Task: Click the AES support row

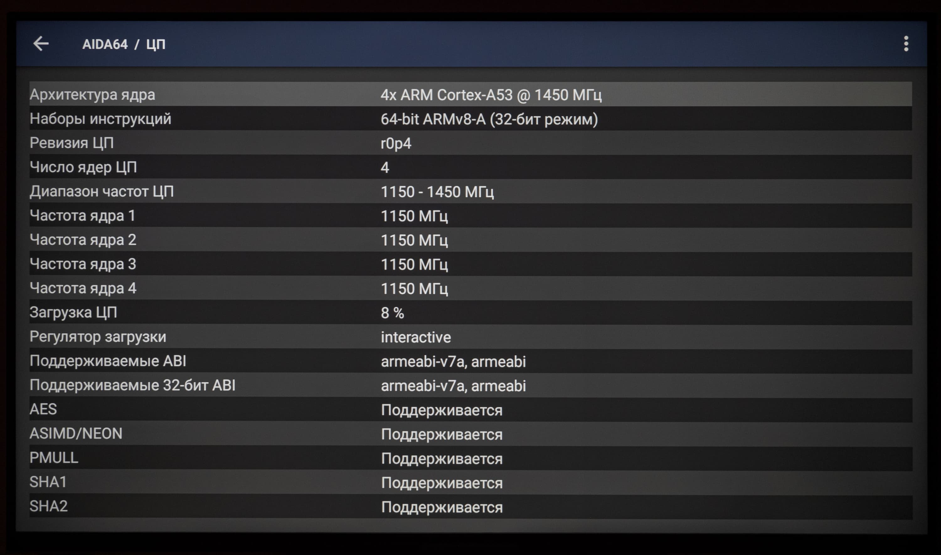Action: [470, 410]
